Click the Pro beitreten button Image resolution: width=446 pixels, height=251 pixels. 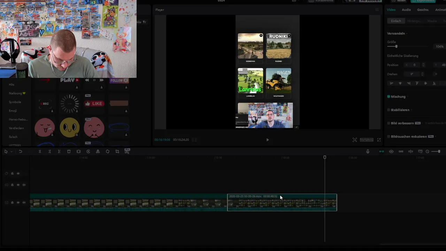tap(370, 1)
